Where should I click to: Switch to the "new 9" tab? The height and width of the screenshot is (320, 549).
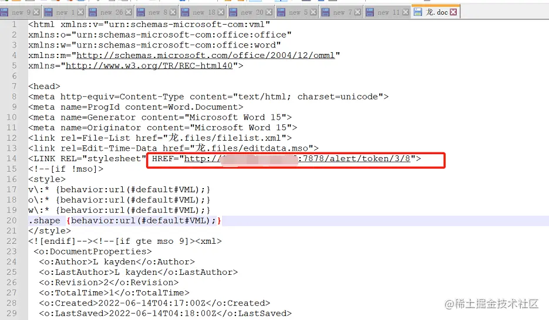point(21,12)
